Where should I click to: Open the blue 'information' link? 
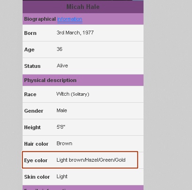pyautogui.click(x=70, y=19)
